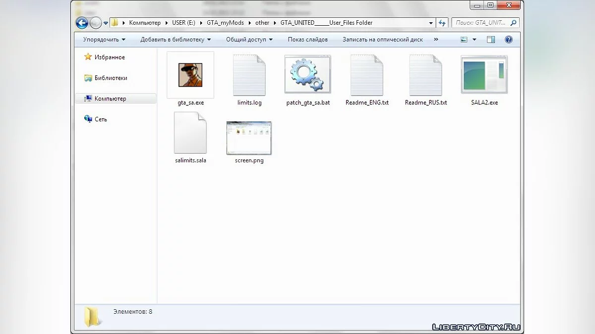This screenshot has height=334, width=595.
Task: Select the Readme_RUS.txt document icon
Action: click(425, 75)
